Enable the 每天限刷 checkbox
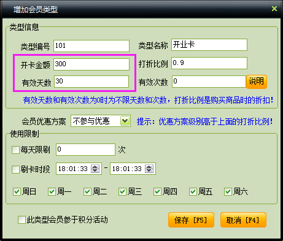Image resolution: width=283 pixels, height=241 pixels. (x=15, y=150)
